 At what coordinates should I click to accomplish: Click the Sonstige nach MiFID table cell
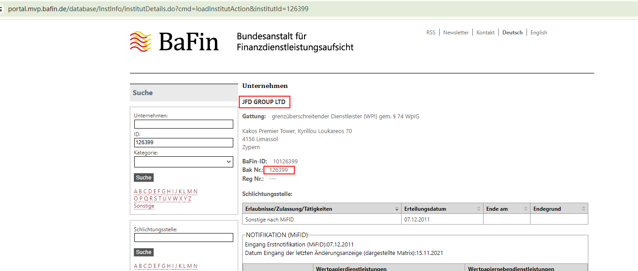321,219
